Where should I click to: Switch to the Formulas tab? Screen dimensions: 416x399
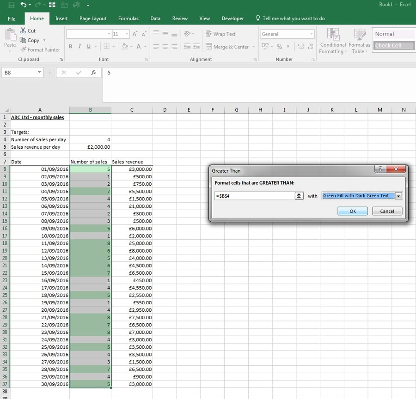click(128, 18)
